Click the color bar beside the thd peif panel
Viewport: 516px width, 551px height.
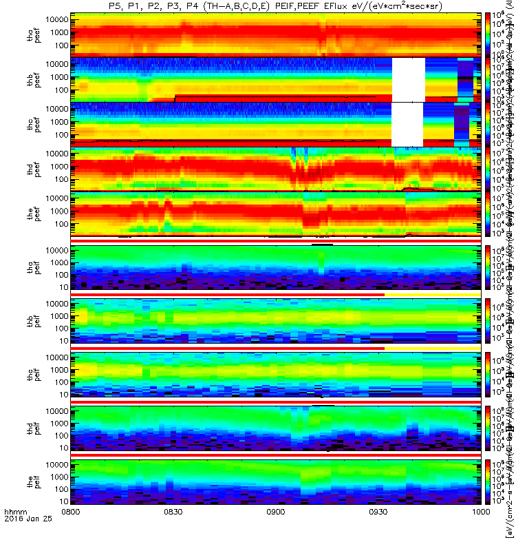pos(488,428)
